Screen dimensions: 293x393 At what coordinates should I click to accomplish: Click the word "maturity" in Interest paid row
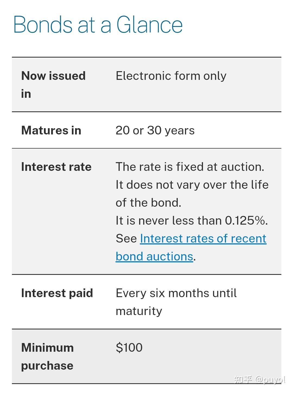(x=139, y=311)
